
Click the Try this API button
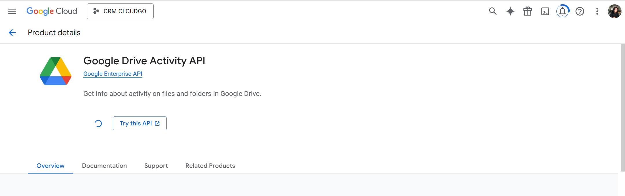click(139, 123)
